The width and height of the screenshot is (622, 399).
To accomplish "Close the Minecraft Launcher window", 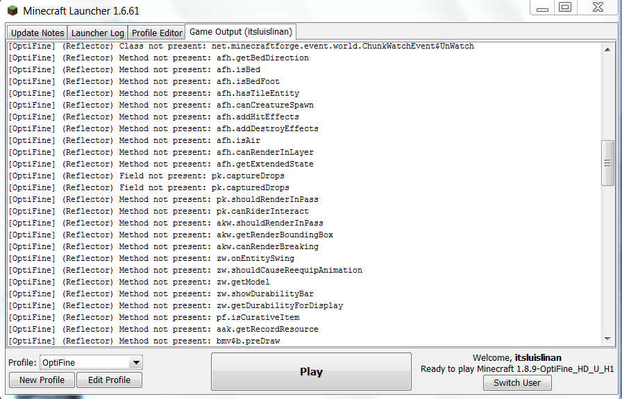I will 598,8.
